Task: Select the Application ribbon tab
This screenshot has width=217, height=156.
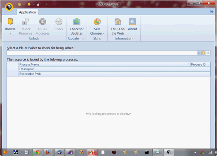Action: [27, 12]
